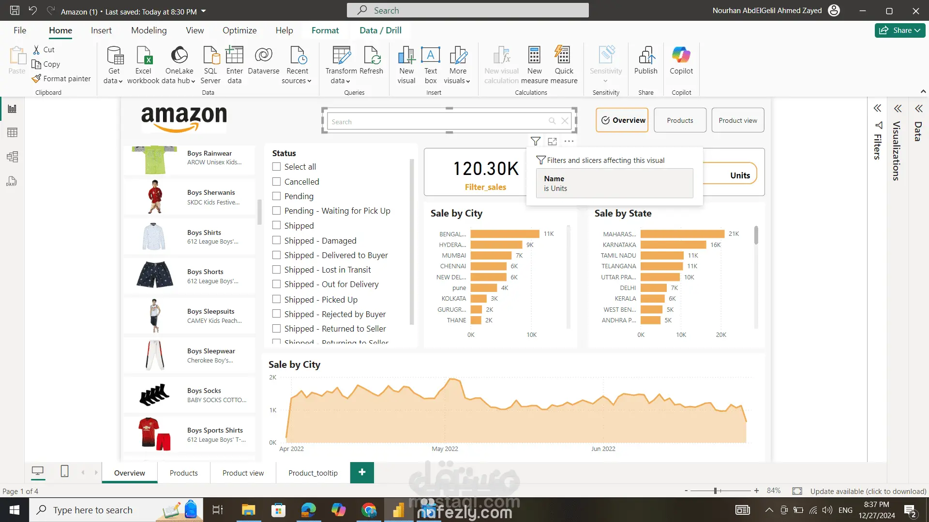Tick the Shipped - Delivered to Buyer checkbox
The image size is (929, 522).
[276, 255]
